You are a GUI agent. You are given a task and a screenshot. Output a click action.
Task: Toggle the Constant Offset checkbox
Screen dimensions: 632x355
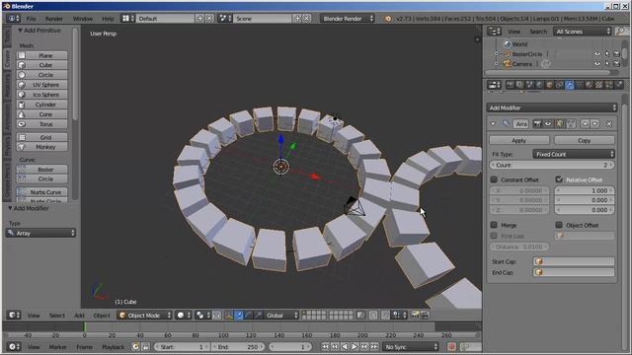(494, 179)
